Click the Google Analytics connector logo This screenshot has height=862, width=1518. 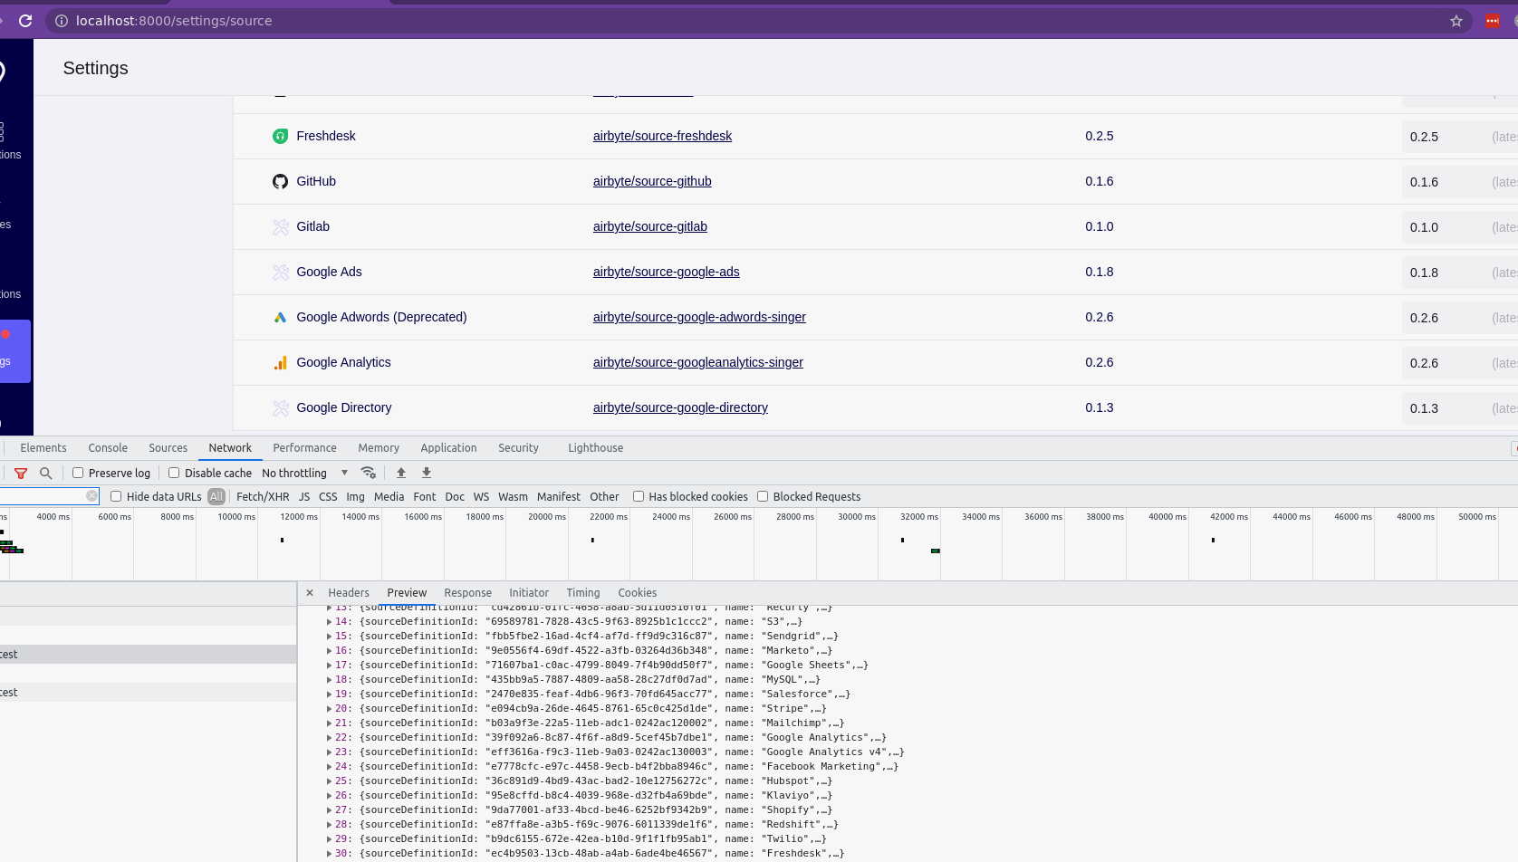281,362
